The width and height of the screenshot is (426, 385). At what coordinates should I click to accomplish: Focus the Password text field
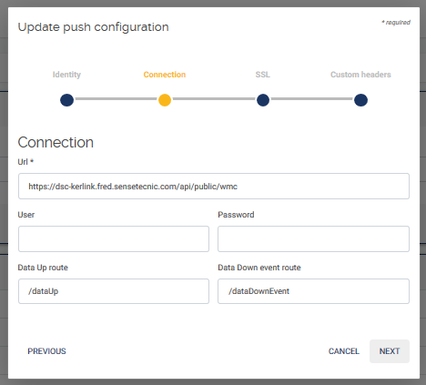click(x=313, y=238)
